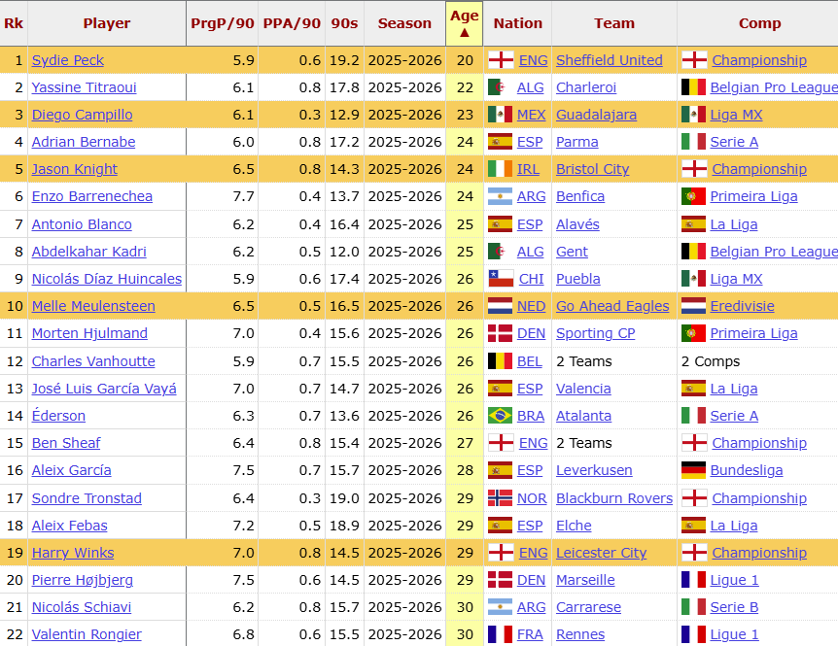Click Mexico flag beside MEX nation

point(501,115)
